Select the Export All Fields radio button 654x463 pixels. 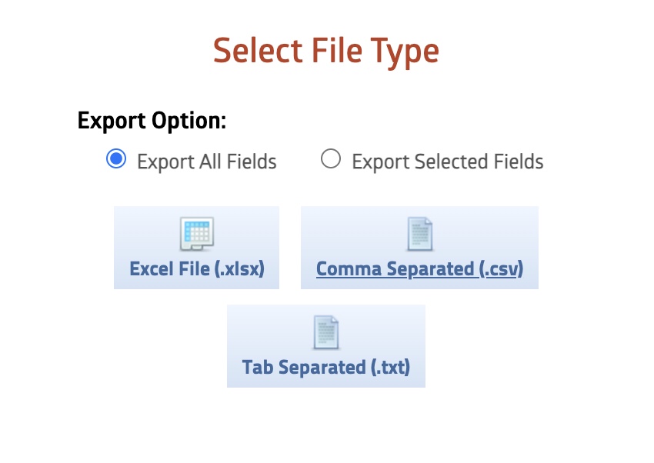point(115,158)
